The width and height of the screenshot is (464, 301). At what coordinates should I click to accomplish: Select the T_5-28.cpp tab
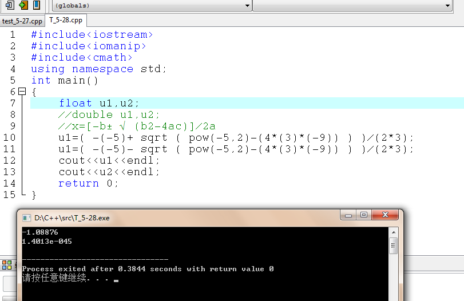tap(66, 20)
